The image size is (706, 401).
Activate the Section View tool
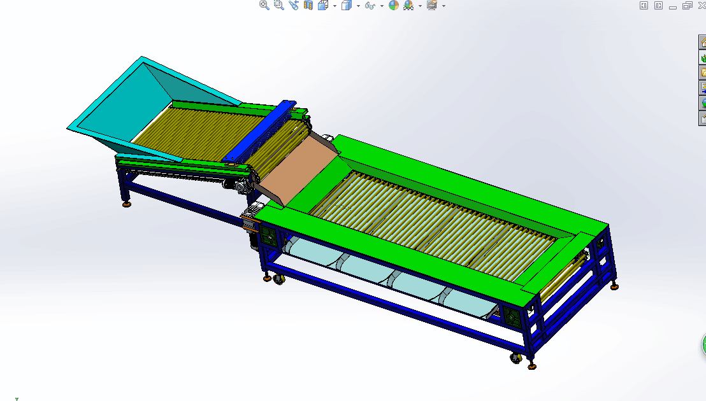(x=308, y=5)
